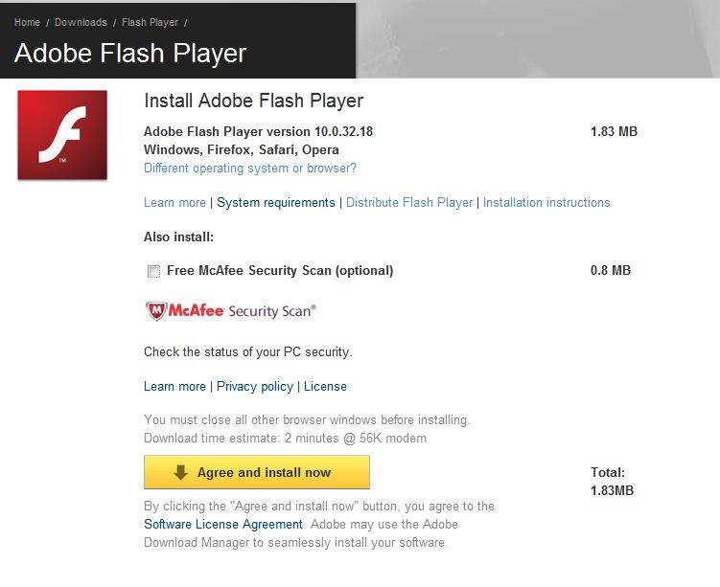Open the System requirements link

[x=276, y=202]
